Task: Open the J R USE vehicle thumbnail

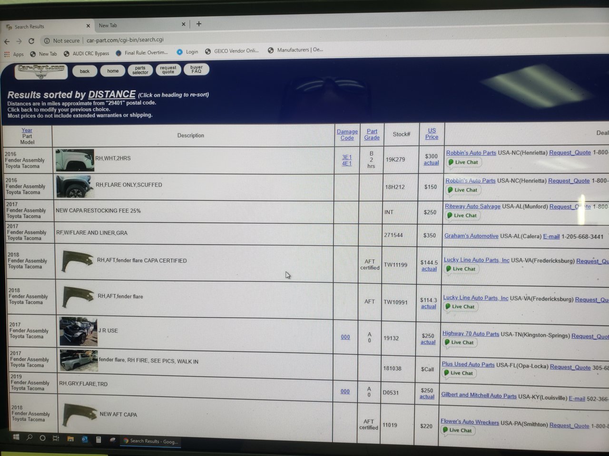Action: coord(79,332)
